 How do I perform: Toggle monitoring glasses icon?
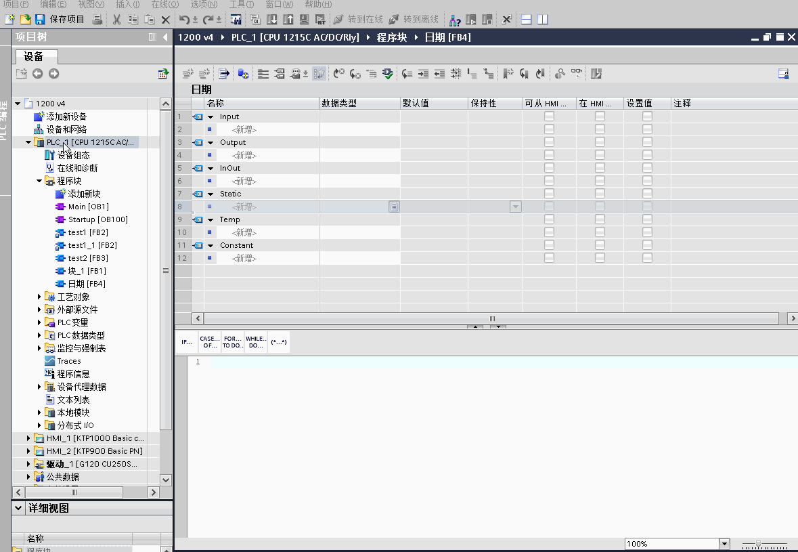click(x=577, y=73)
